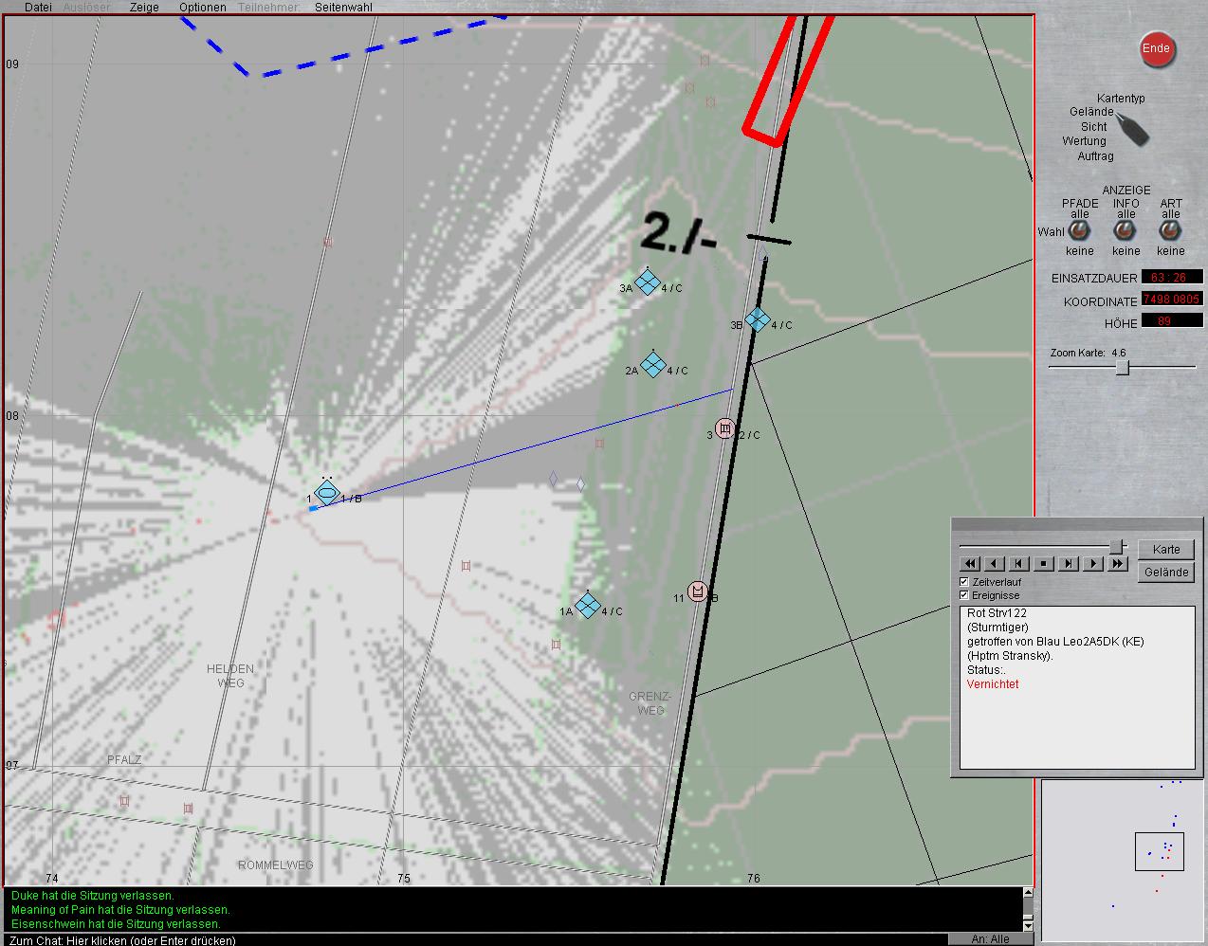The width and height of the screenshot is (1208, 946).
Task: Click the Karte button in playback panel
Action: pyautogui.click(x=1165, y=550)
